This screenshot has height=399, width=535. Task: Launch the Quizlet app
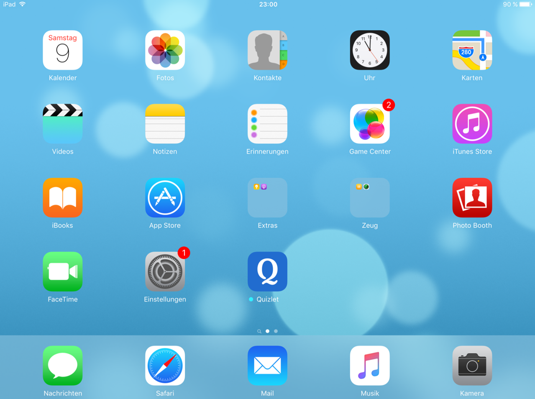267,271
